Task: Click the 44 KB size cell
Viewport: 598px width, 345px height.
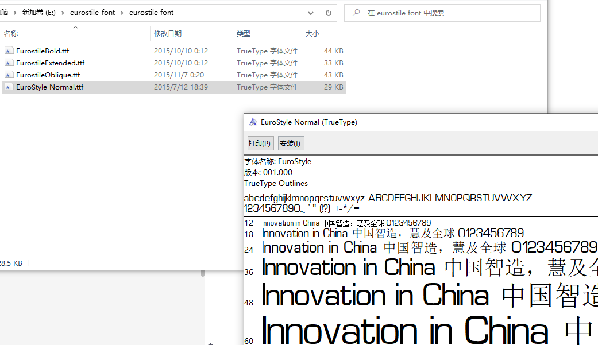Action: tap(334, 51)
